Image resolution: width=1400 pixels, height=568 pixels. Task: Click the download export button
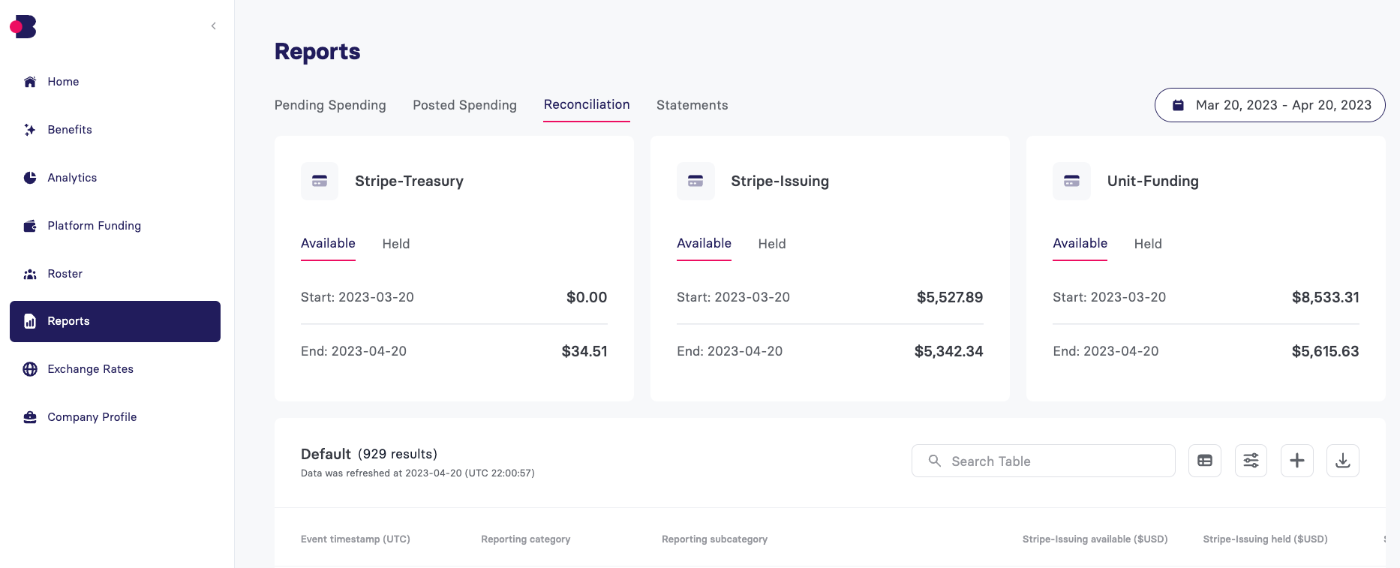point(1343,461)
